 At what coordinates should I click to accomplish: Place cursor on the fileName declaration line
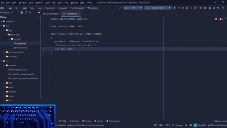pos(77,42)
